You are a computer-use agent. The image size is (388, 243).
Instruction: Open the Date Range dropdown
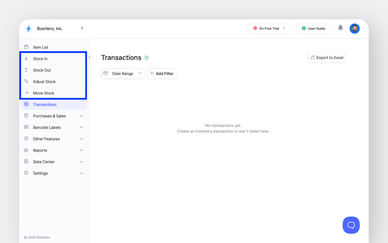pos(123,73)
